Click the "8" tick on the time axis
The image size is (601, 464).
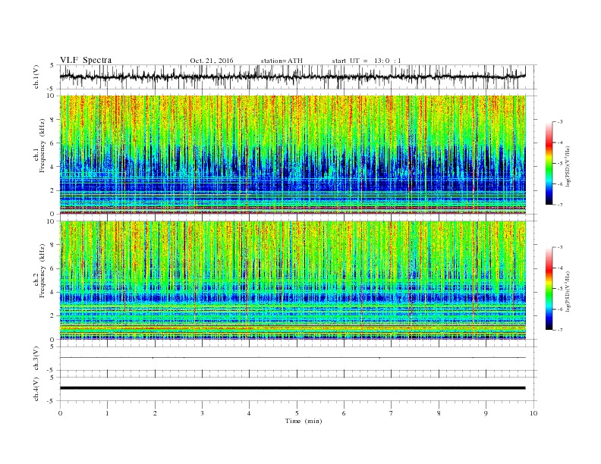coord(439,413)
